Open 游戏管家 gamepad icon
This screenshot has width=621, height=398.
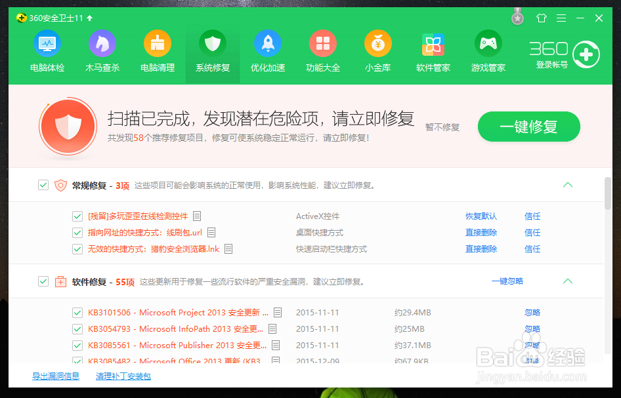click(488, 43)
